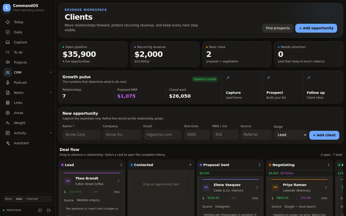Click the MRR / mo field
The image size is (346, 216).
tap(225, 134)
